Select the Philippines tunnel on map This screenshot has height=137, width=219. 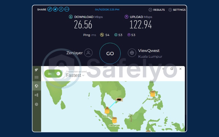coord(153,94)
